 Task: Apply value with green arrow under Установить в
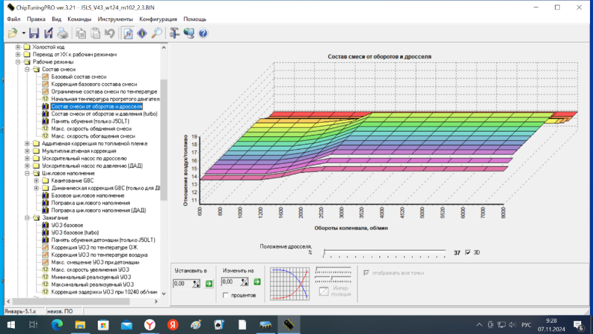(x=209, y=284)
